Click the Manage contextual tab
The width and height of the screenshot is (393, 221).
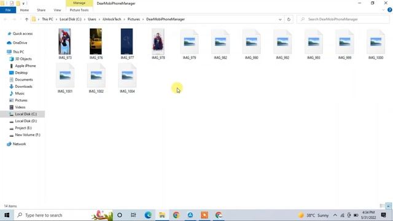coord(79,3)
